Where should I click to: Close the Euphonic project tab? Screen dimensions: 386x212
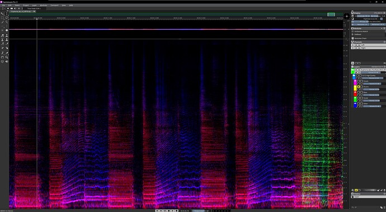34,11
